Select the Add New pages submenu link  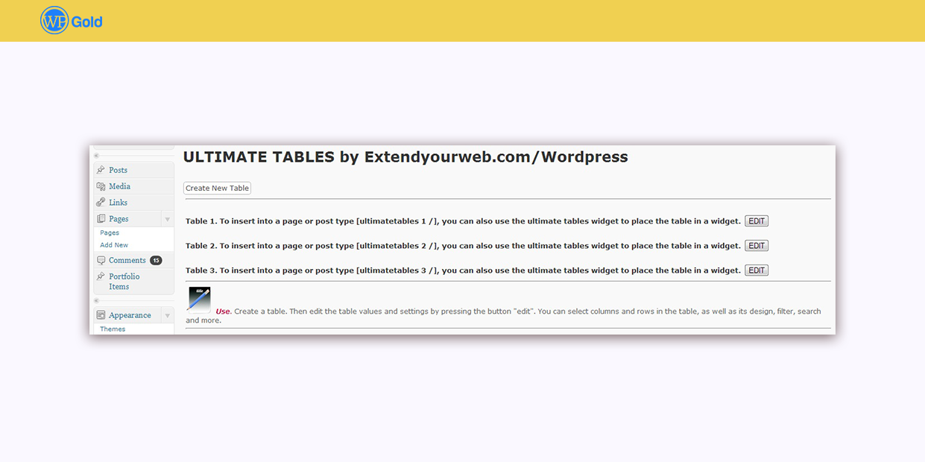pyautogui.click(x=114, y=245)
